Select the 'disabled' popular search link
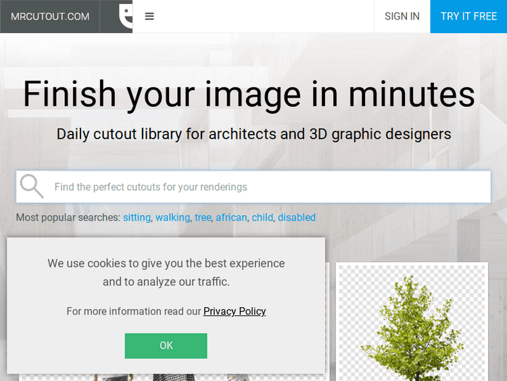This screenshot has height=381, width=507. coord(296,217)
